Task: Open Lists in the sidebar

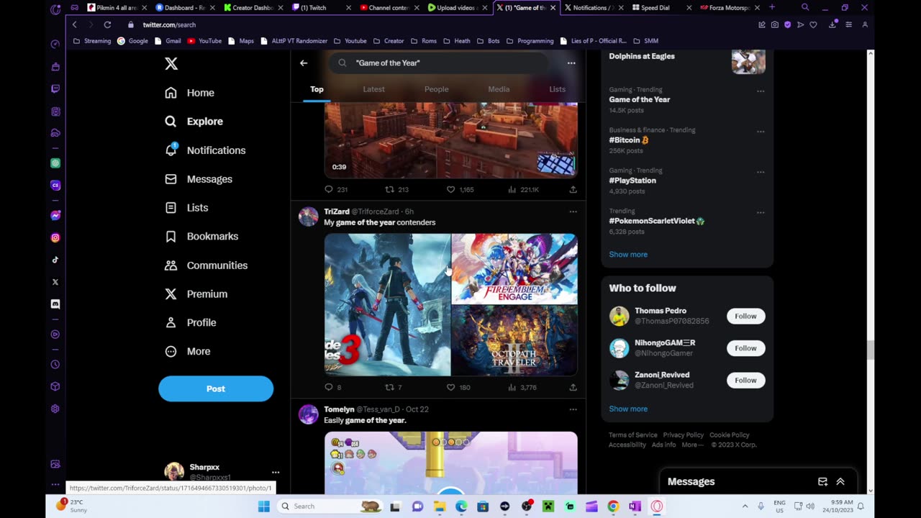Action: point(187,208)
